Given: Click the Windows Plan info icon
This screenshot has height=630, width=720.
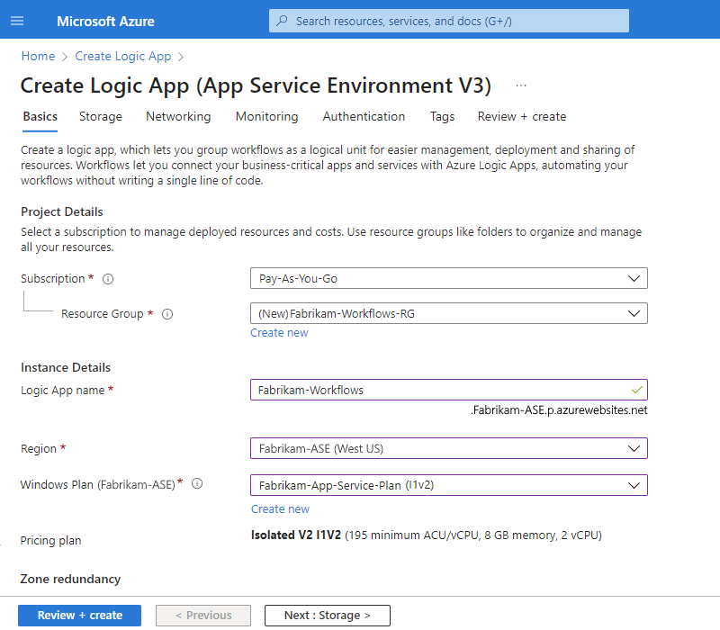Looking at the screenshot, I should tap(197, 483).
